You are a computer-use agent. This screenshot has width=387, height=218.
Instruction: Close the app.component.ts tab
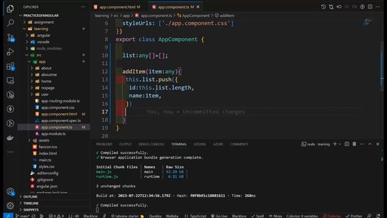pyautogui.click(x=198, y=7)
